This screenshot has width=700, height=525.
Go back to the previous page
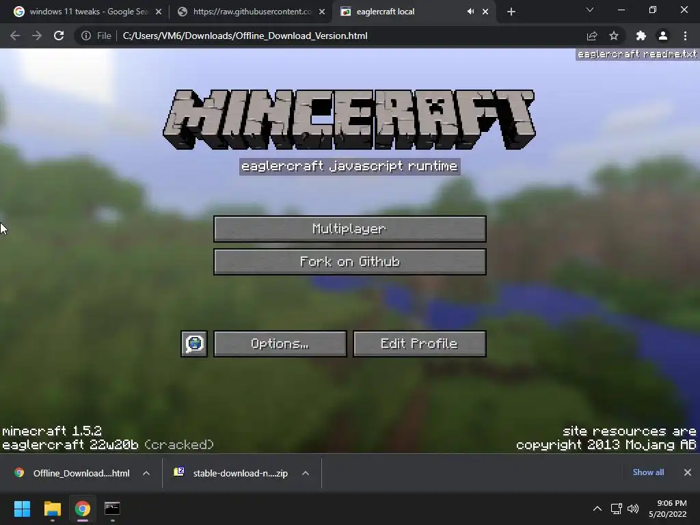[15, 36]
